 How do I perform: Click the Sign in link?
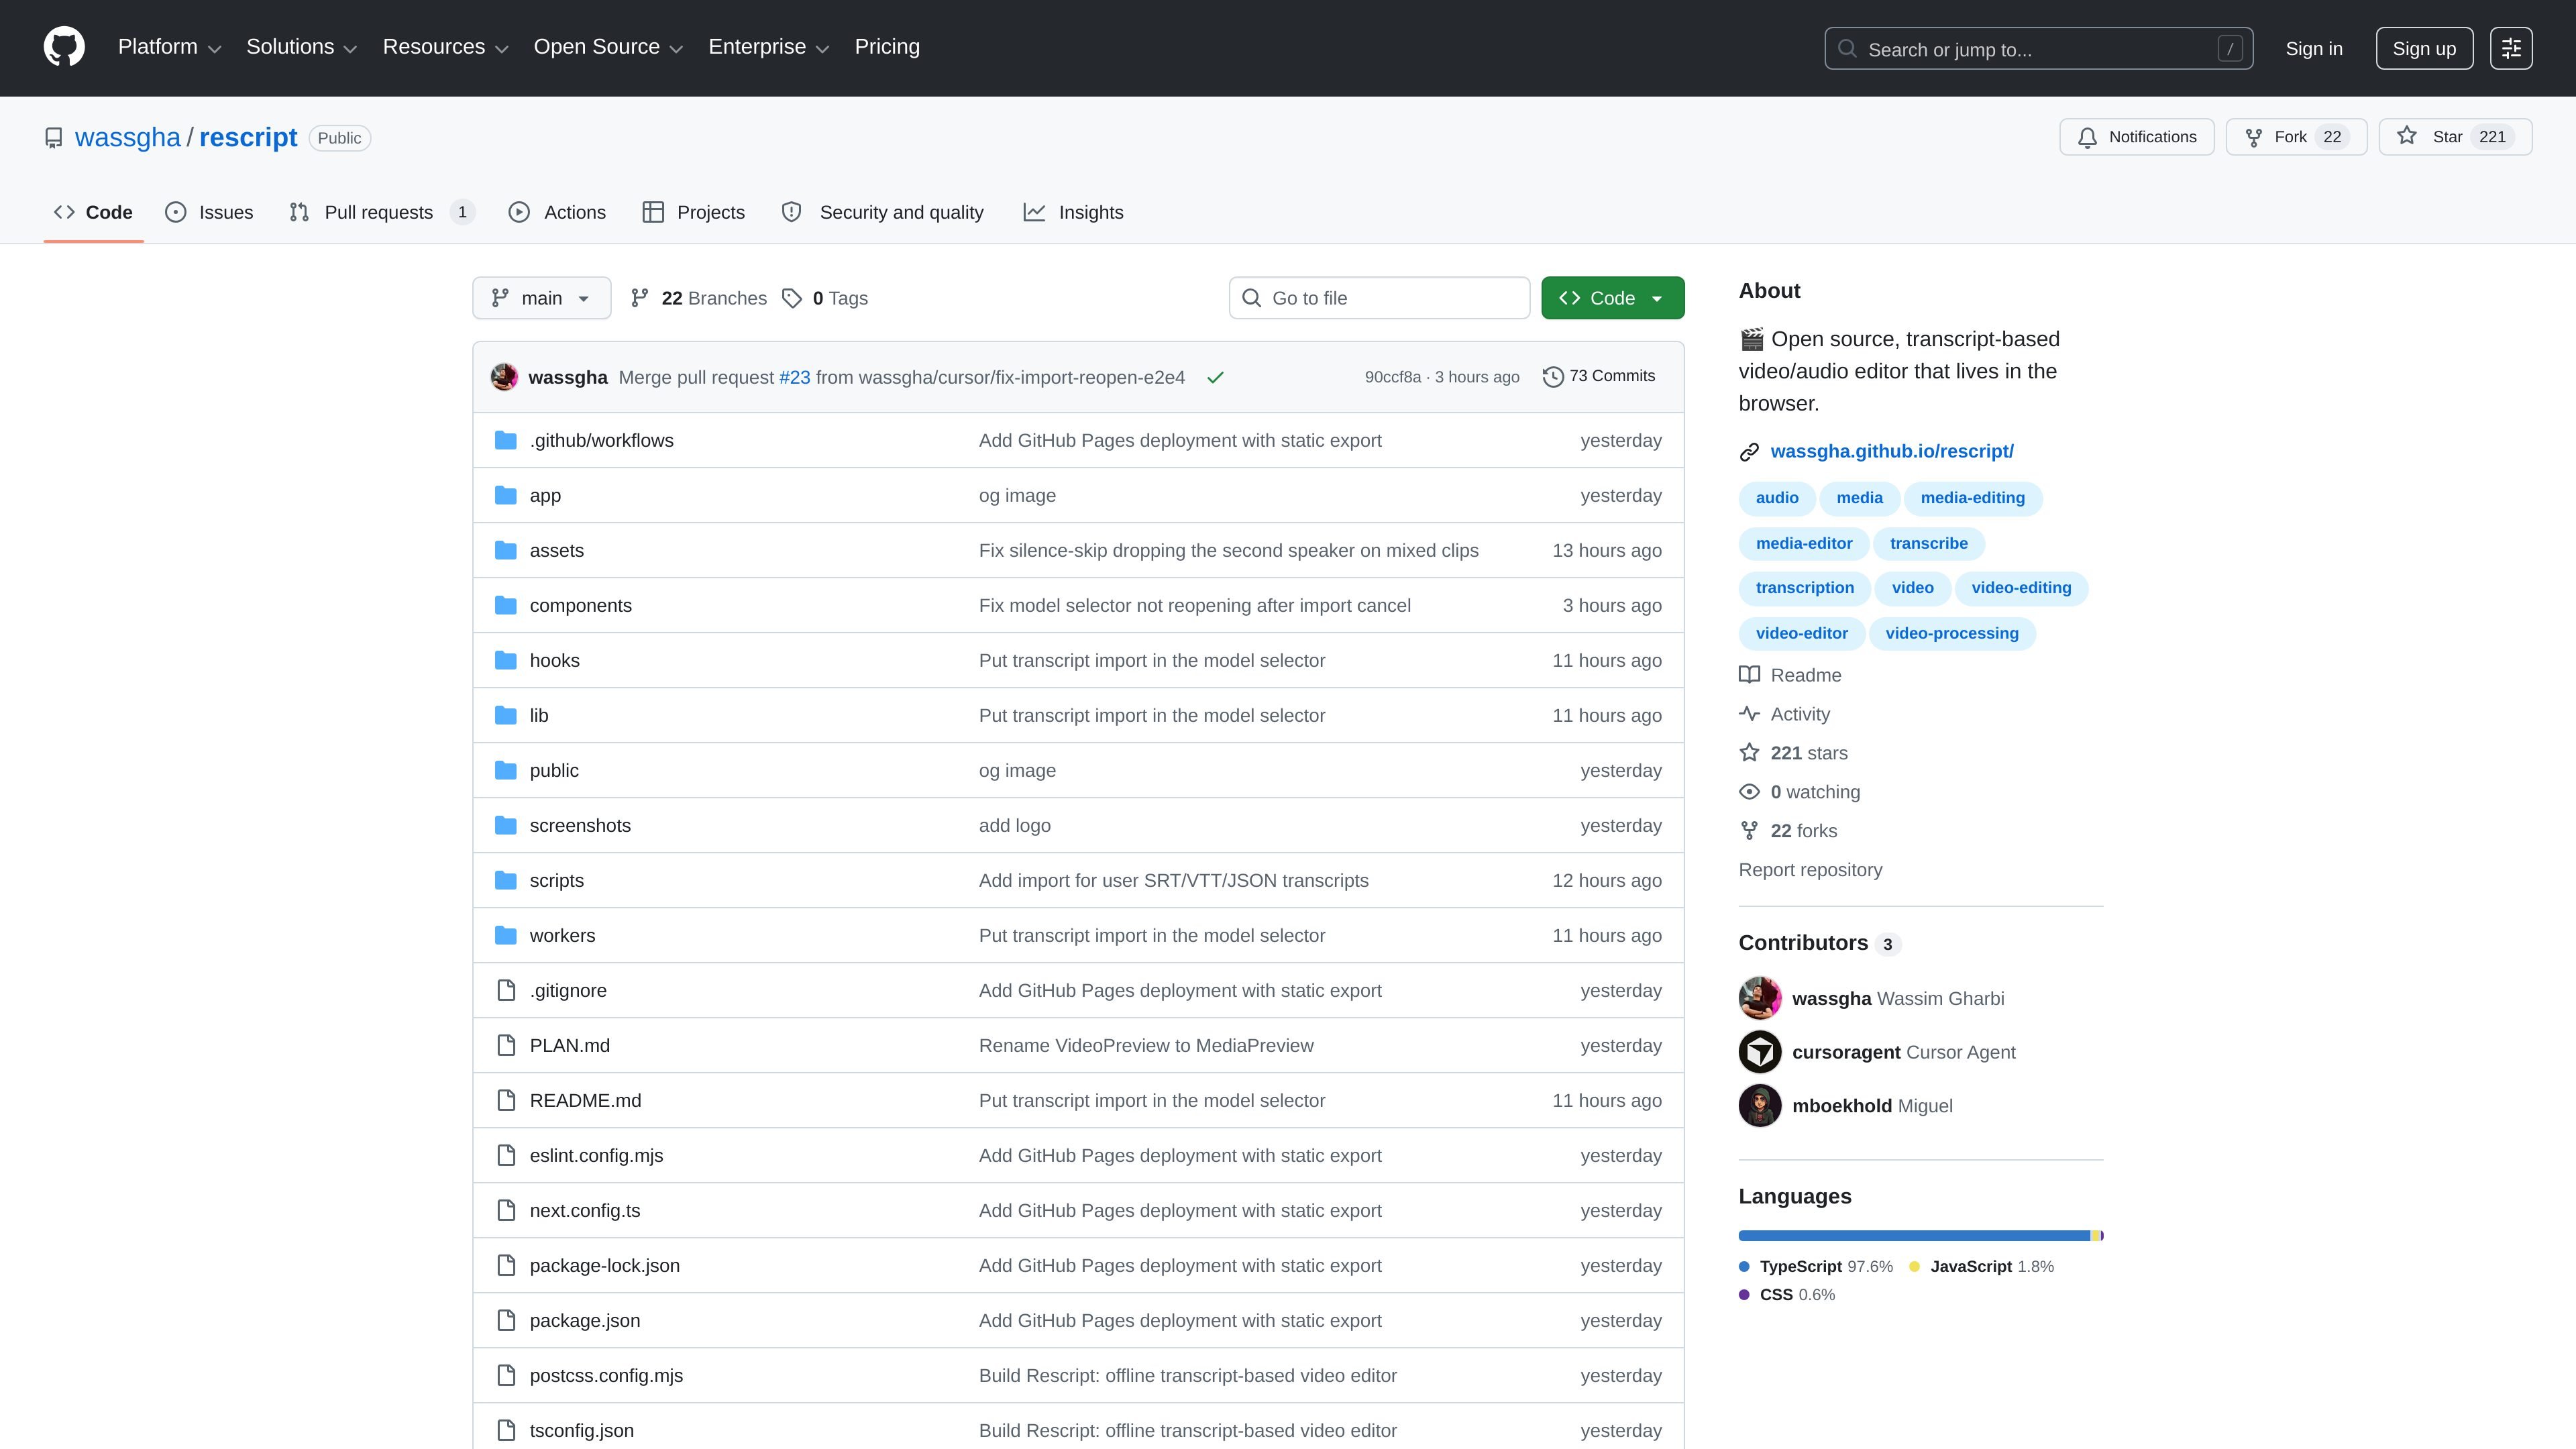tap(2314, 48)
